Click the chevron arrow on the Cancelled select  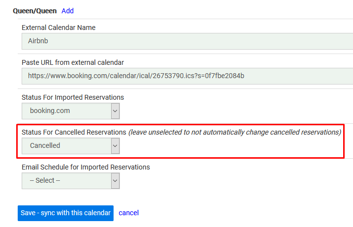point(115,146)
